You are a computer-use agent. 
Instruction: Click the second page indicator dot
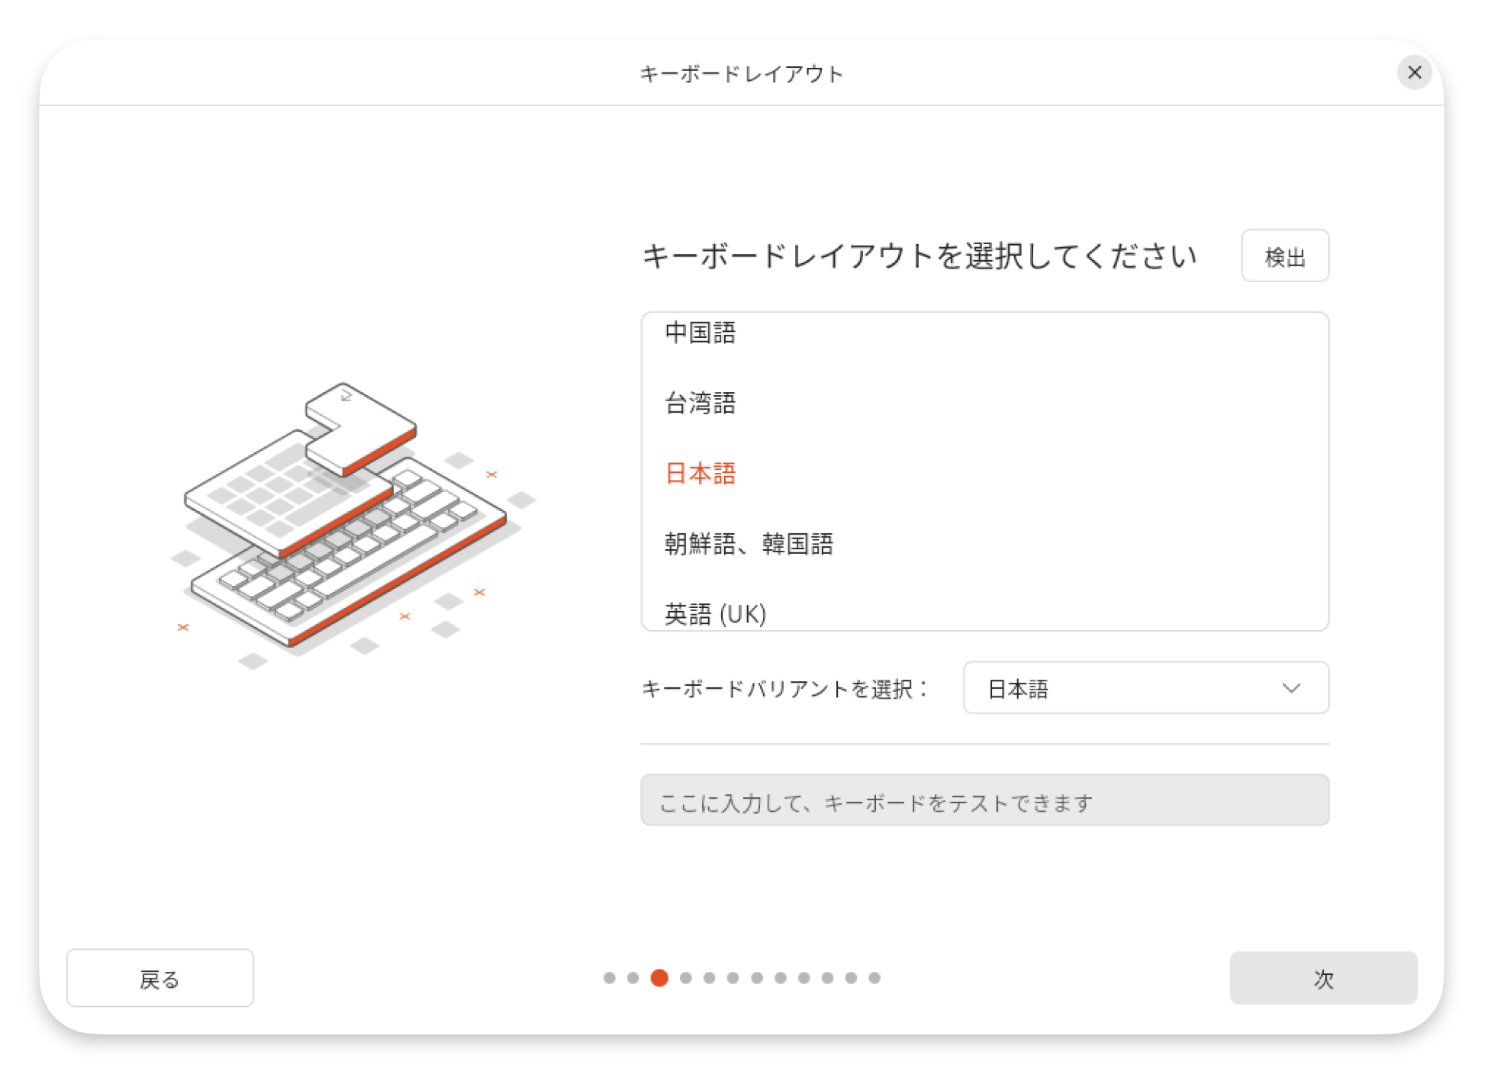click(x=633, y=978)
